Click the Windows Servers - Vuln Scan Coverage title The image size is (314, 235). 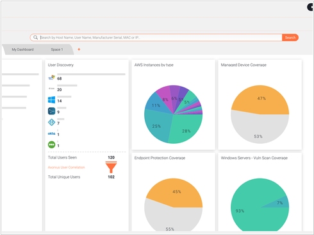point(254,158)
